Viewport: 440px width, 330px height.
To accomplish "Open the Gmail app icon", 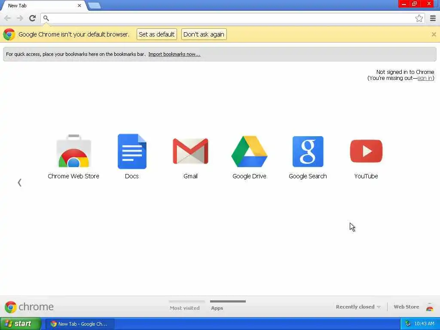I will click(x=190, y=151).
